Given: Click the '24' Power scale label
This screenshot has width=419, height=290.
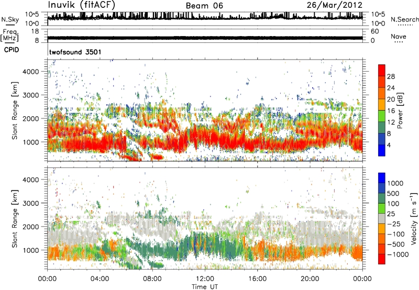Looking at the screenshot, I should pyautogui.click(x=391, y=88).
